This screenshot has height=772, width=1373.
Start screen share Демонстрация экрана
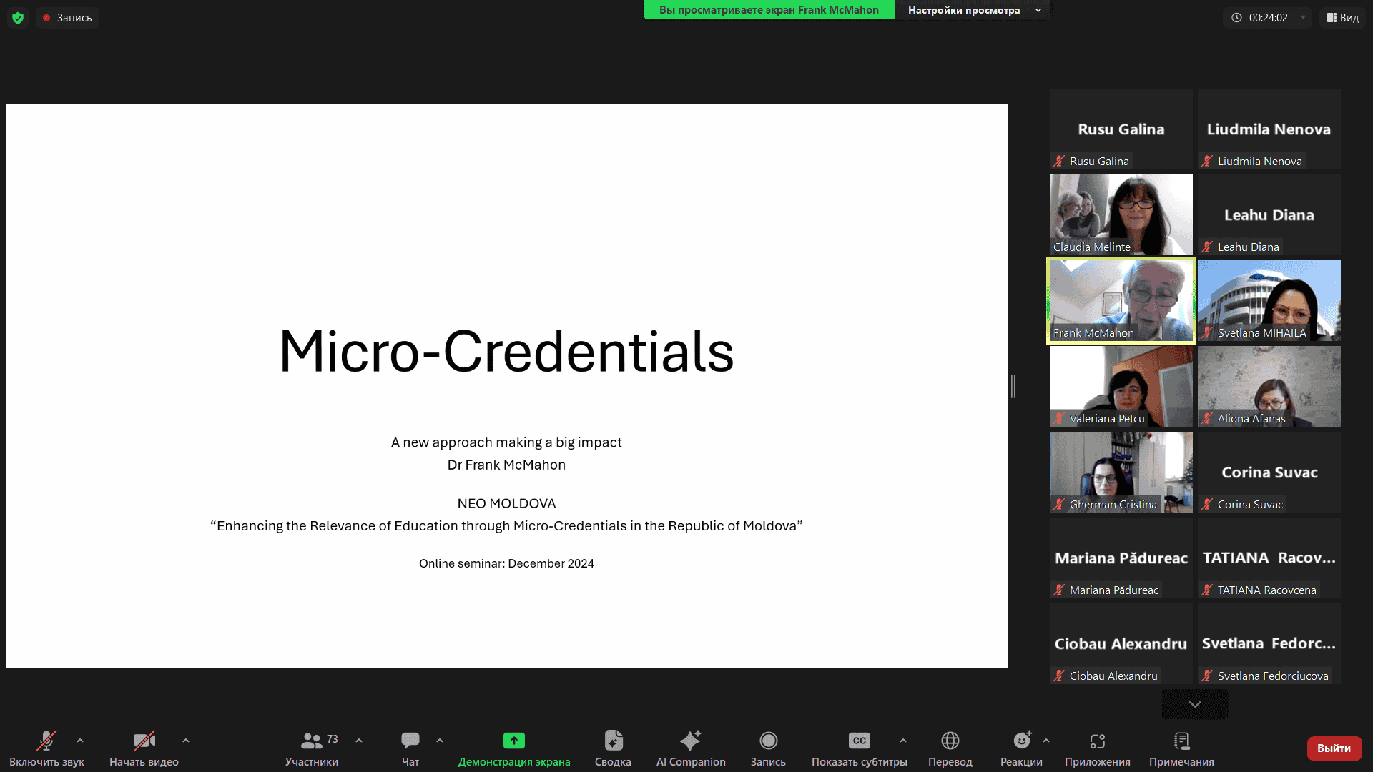pyautogui.click(x=513, y=741)
